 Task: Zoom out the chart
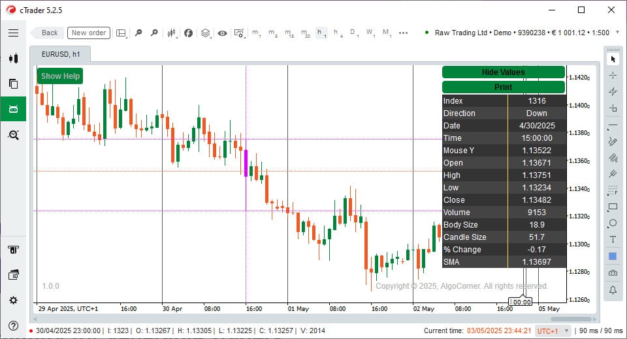tap(138, 33)
